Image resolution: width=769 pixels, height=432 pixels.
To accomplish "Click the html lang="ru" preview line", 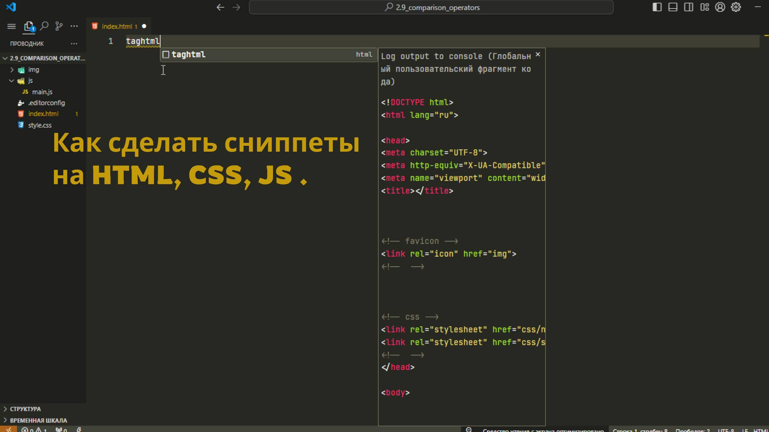I will 420,115.
